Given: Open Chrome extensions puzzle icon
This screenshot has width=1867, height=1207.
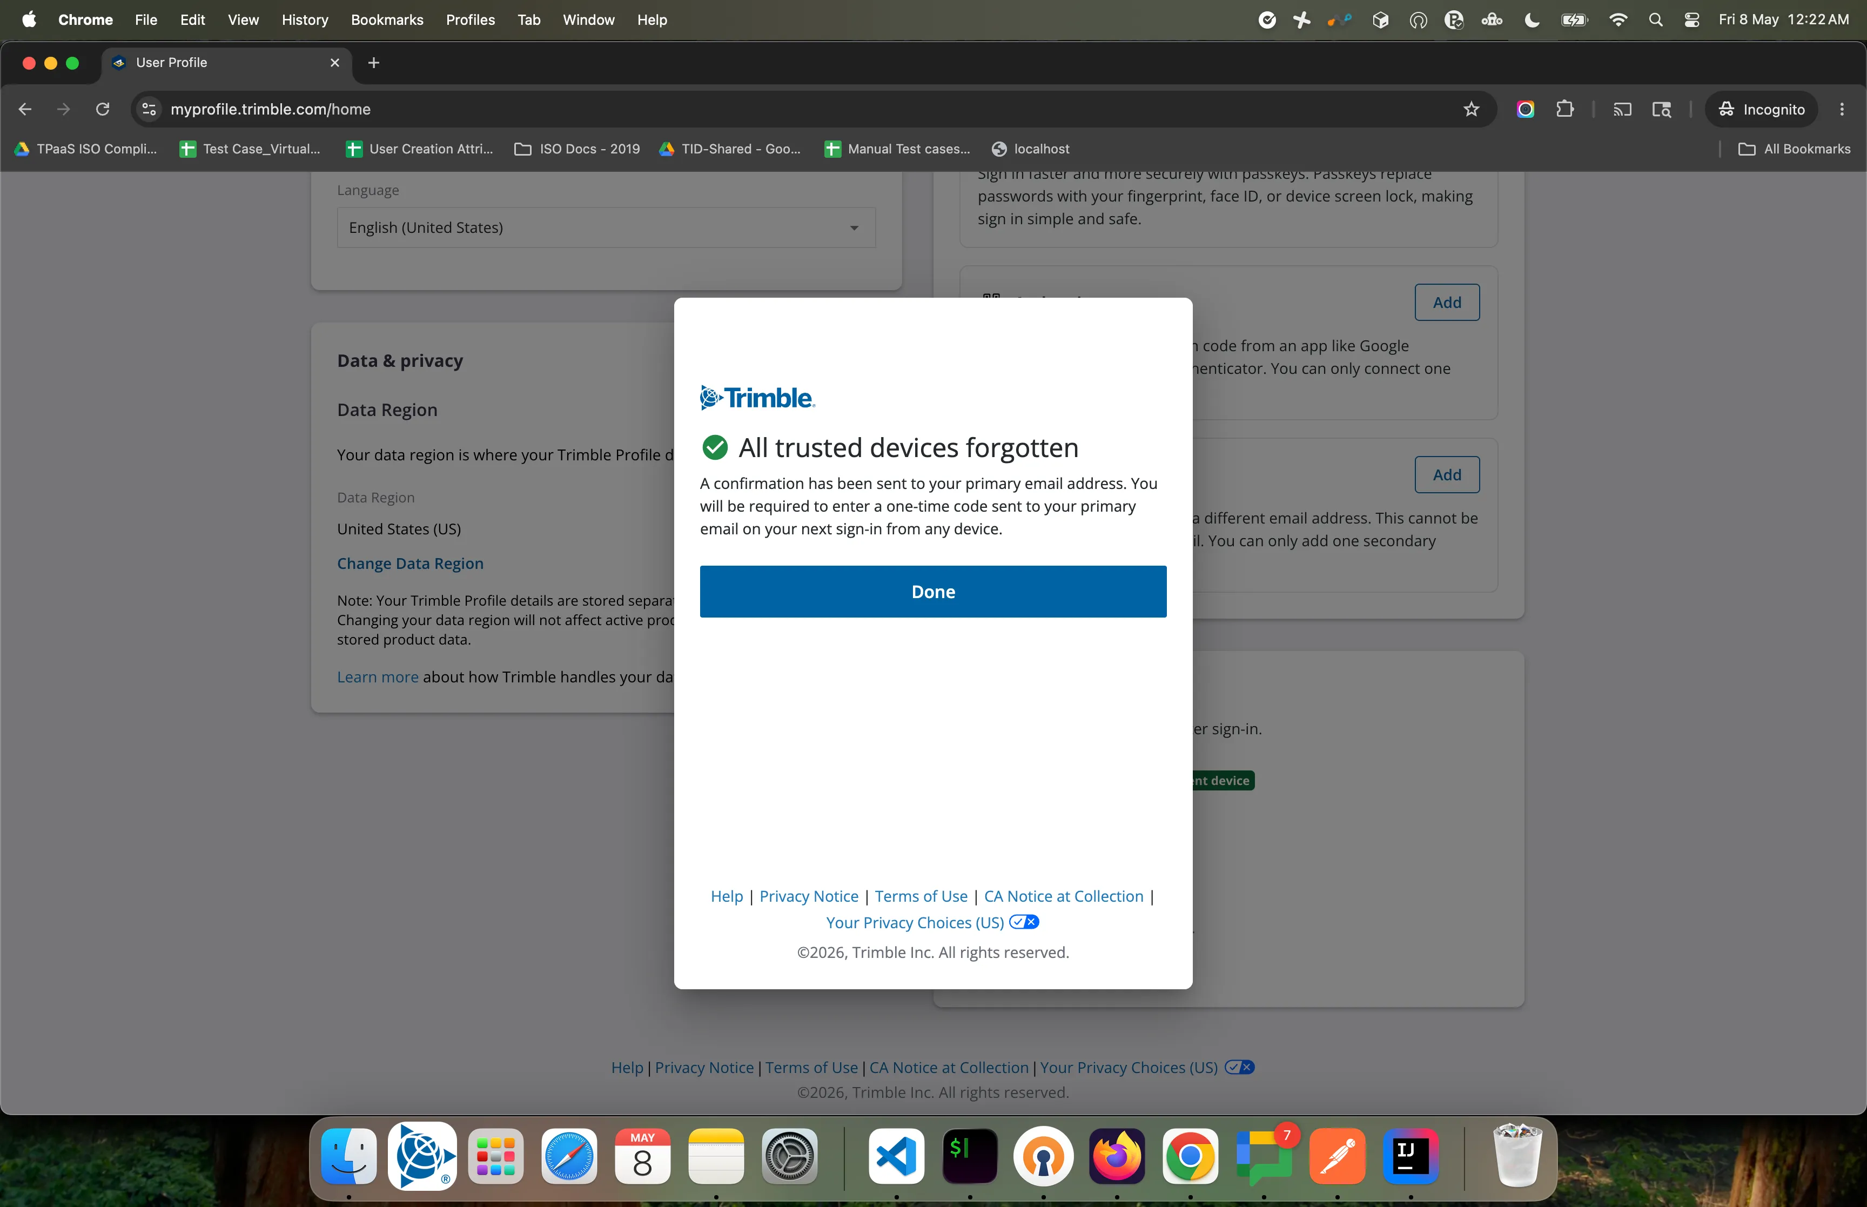Looking at the screenshot, I should pos(1564,109).
